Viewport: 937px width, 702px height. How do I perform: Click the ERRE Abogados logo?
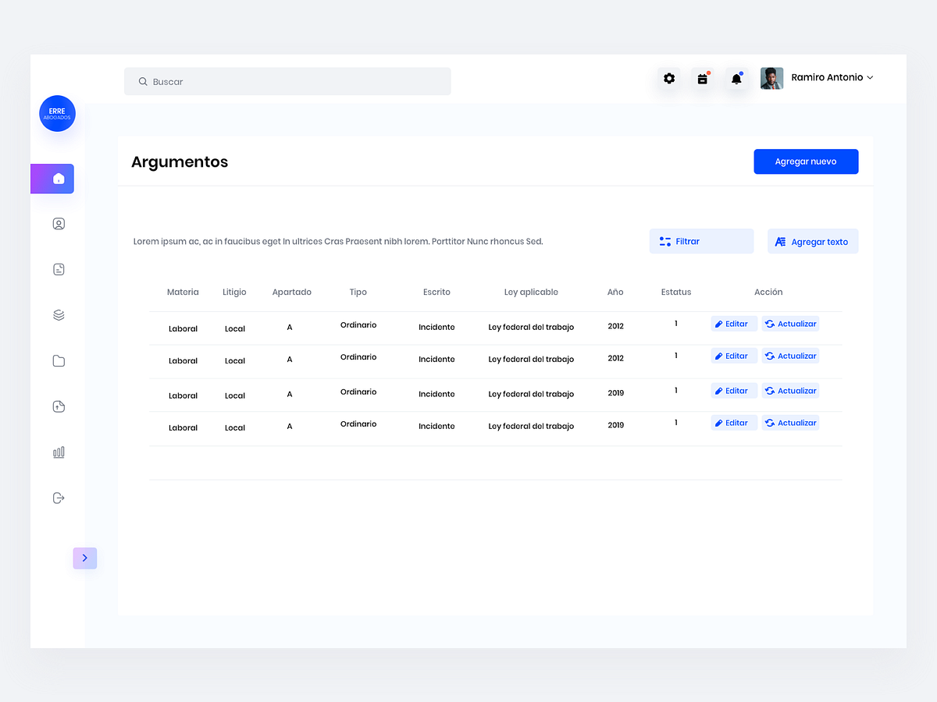(57, 113)
